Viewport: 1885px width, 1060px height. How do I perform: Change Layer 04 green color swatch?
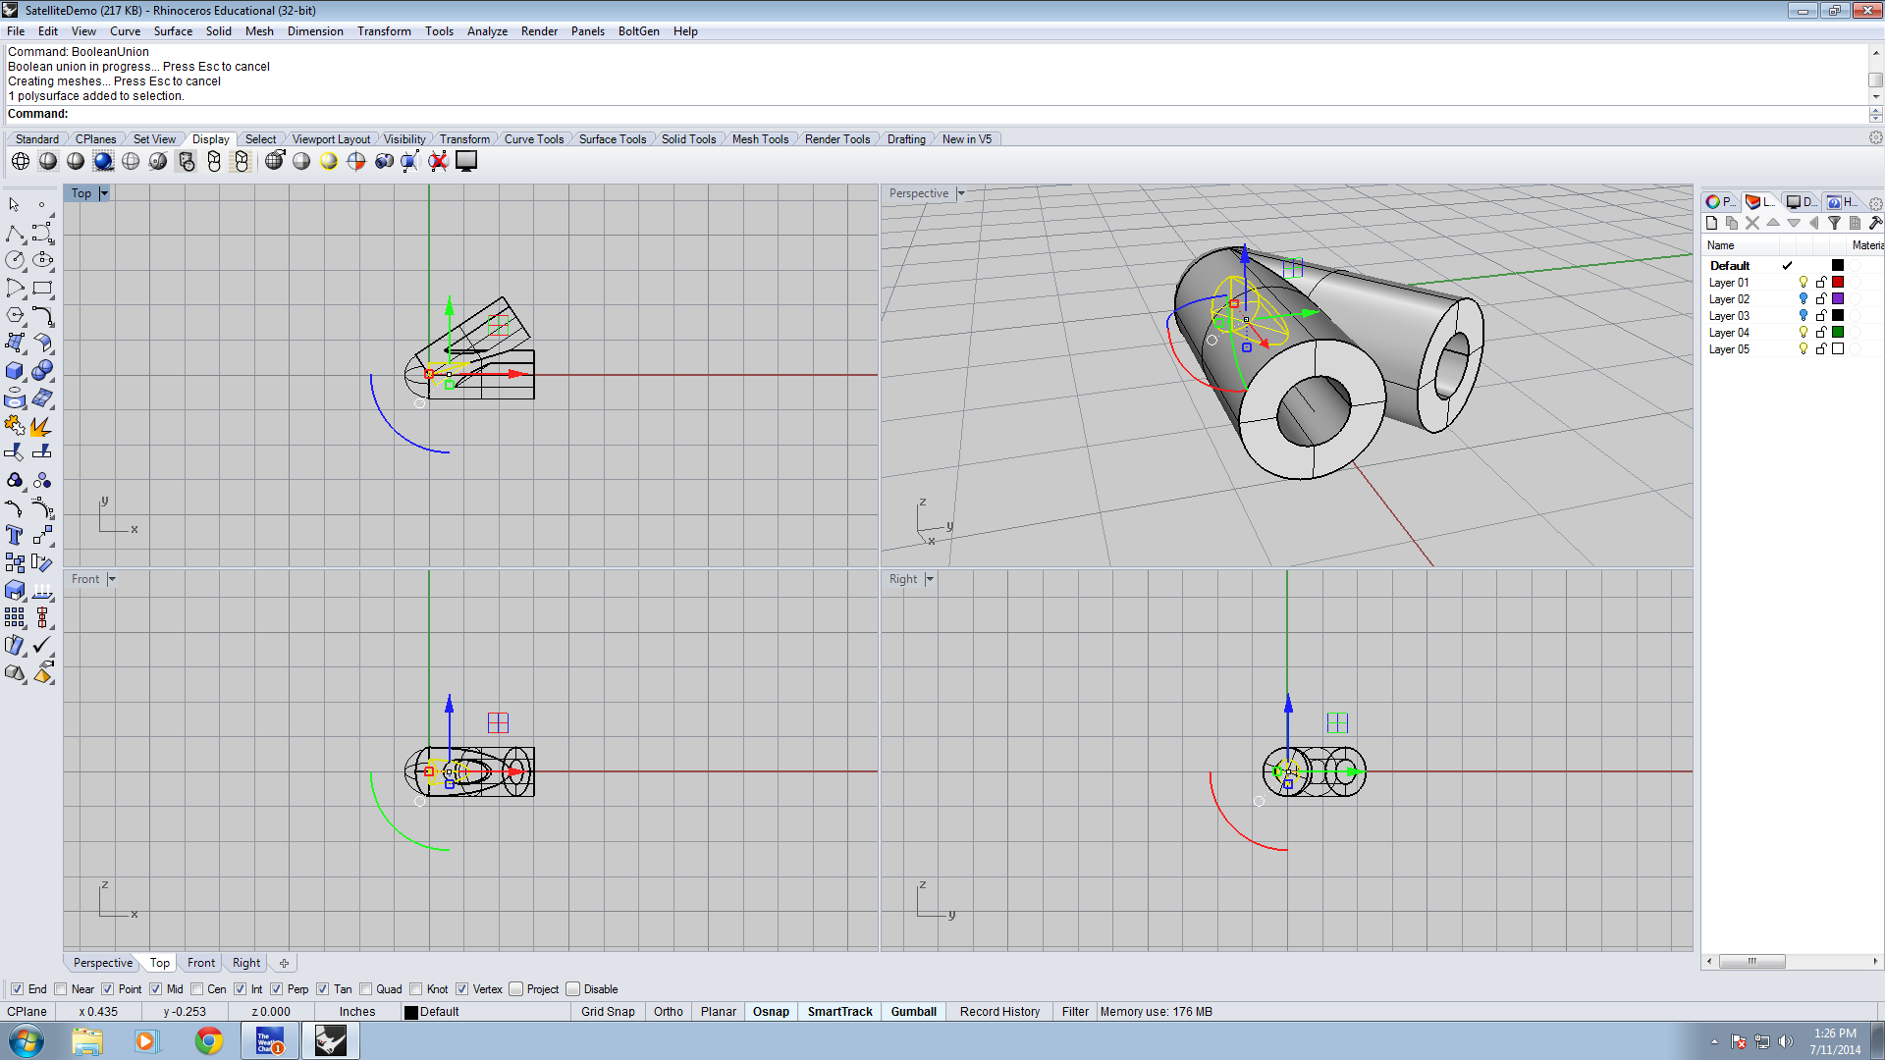click(x=1838, y=333)
